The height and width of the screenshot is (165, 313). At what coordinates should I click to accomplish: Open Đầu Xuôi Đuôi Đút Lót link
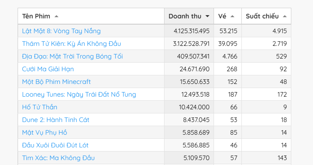[x=55, y=145]
